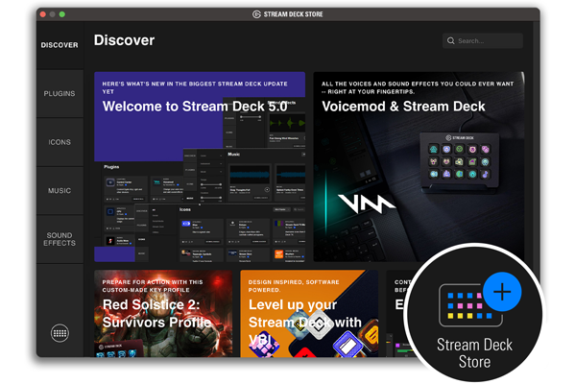
Task: Open the Voicemod & Stream Deck feature card
Action: (x=419, y=167)
